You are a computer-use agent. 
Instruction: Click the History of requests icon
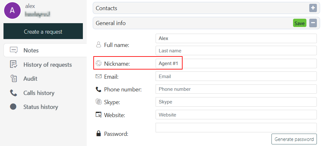pos(13,64)
